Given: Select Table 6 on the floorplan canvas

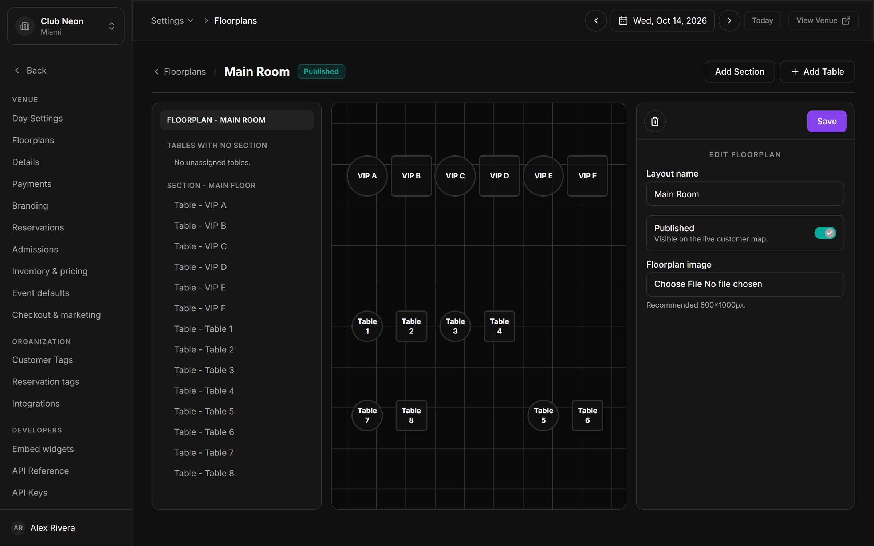Looking at the screenshot, I should [x=587, y=415].
